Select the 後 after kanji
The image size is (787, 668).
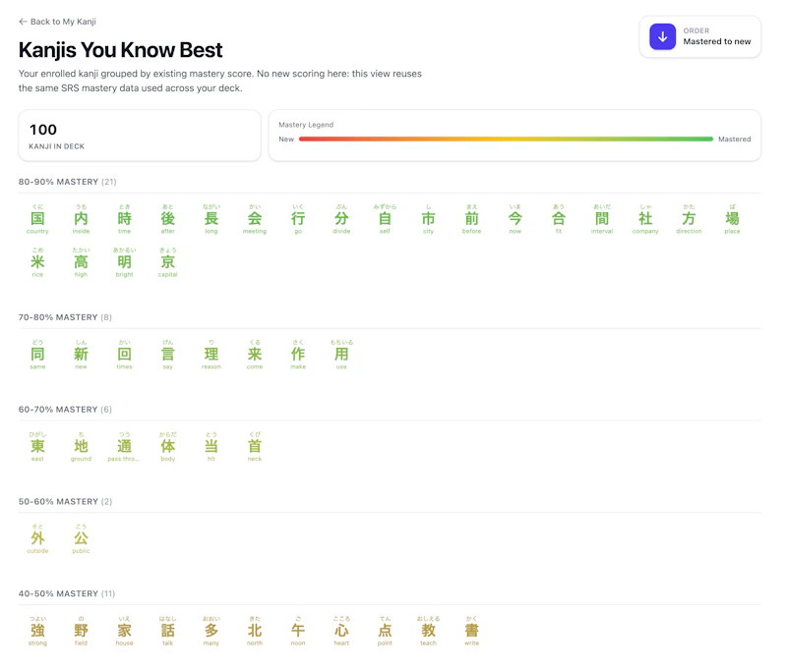click(167, 219)
